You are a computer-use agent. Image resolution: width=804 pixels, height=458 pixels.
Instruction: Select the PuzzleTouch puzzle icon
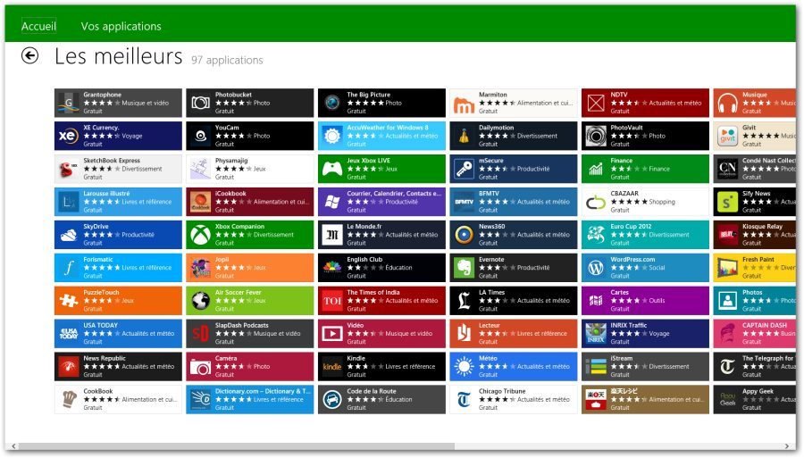coord(68,301)
